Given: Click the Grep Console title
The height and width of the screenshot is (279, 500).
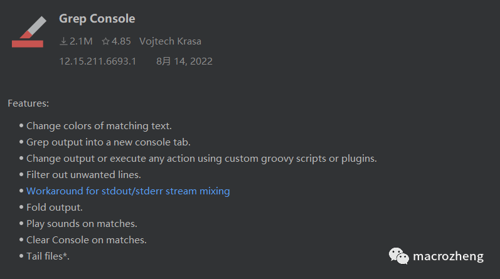Looking at the screenshot, I should [x=97, y=18].
